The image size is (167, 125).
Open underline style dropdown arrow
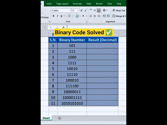pos(64,16)
